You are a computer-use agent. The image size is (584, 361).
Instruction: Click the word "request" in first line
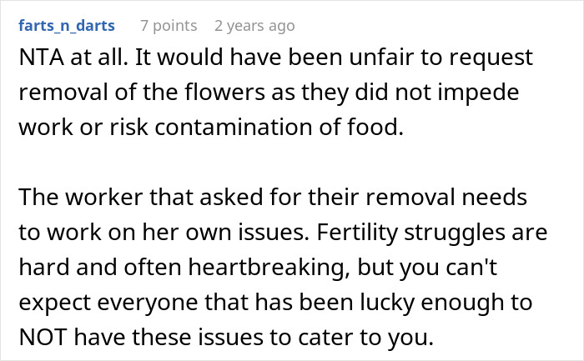click(x=477, y=59)
